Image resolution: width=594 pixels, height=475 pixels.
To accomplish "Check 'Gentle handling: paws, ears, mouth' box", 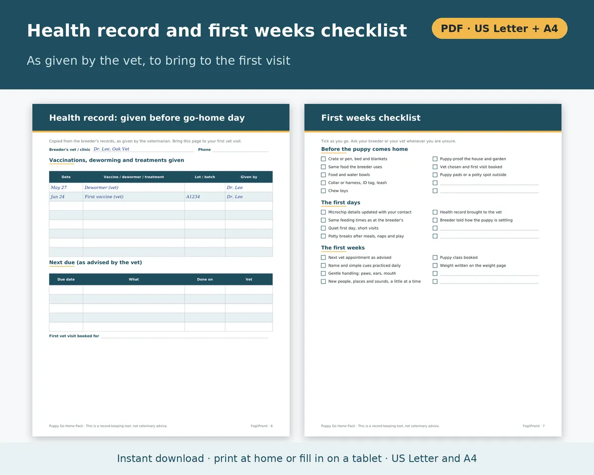I will tap(323, 273).
